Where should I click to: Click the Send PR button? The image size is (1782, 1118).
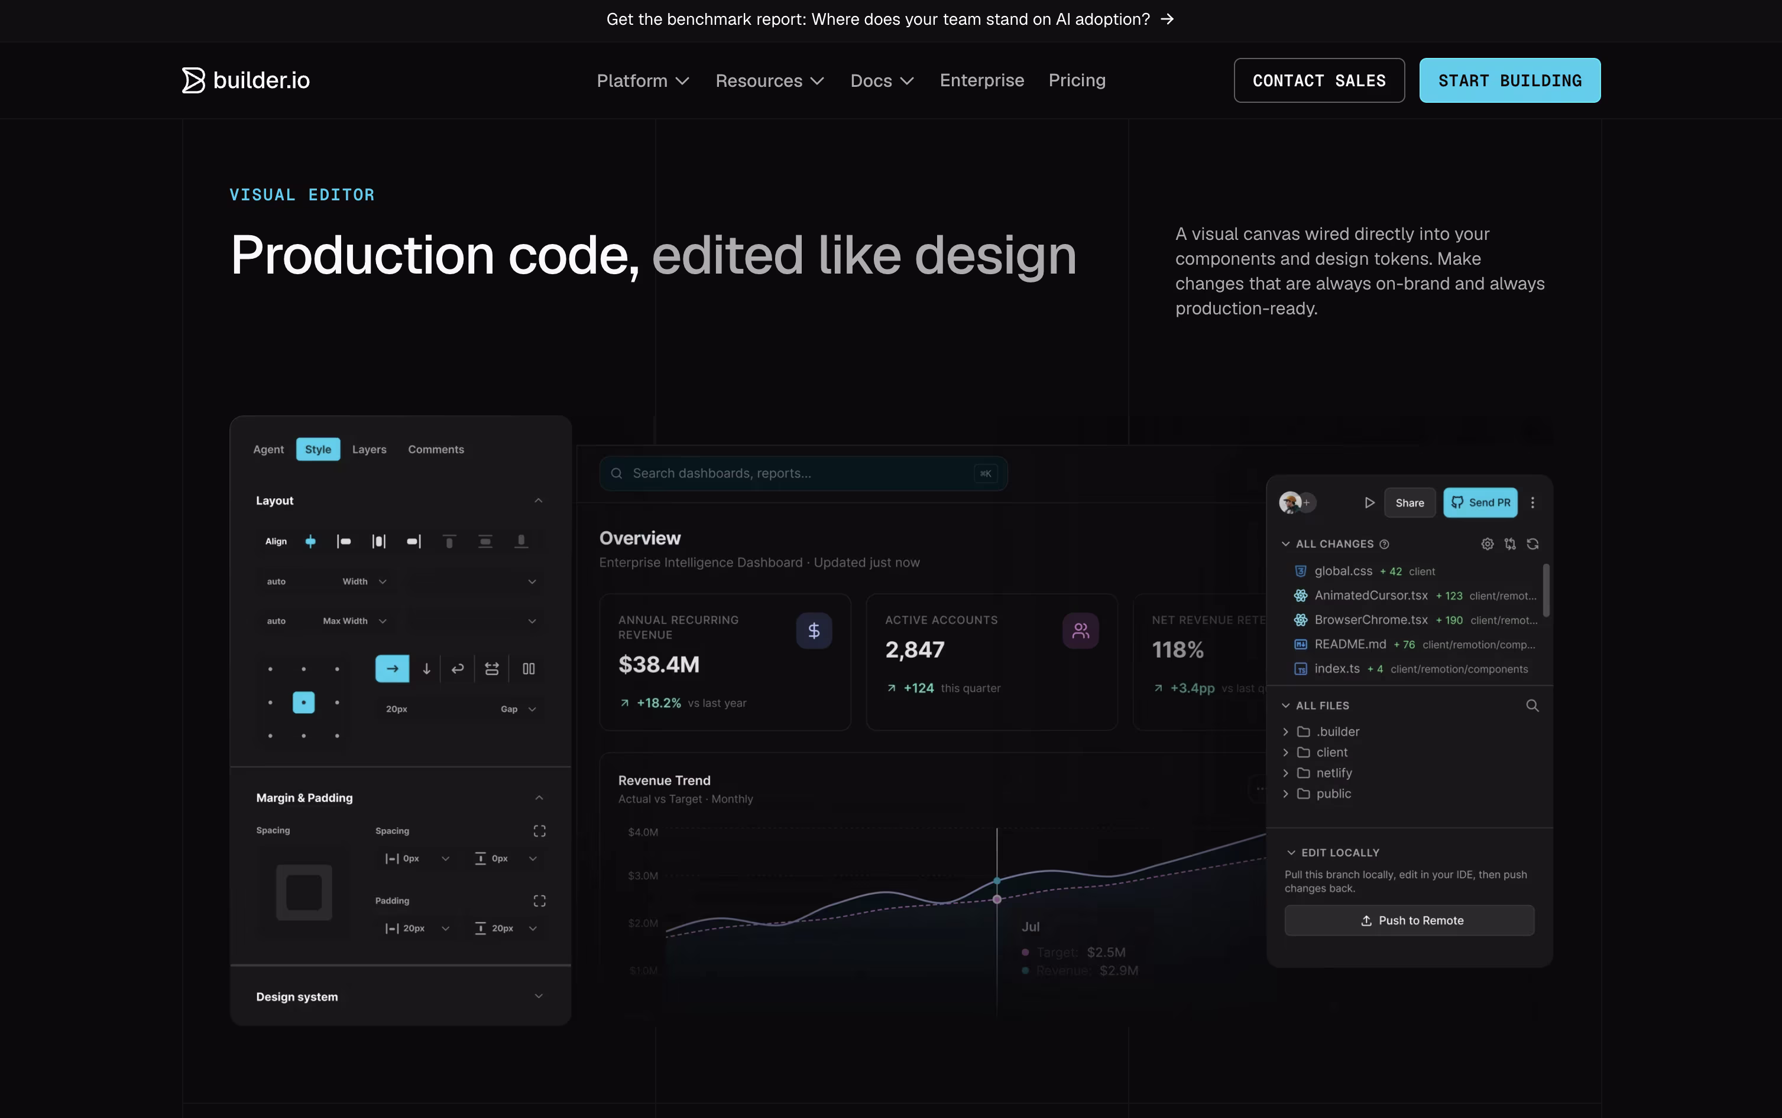coord(1480,503)
